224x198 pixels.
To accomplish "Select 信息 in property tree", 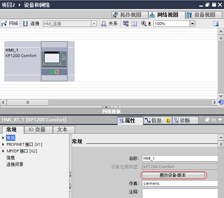I will pos(10,158).
